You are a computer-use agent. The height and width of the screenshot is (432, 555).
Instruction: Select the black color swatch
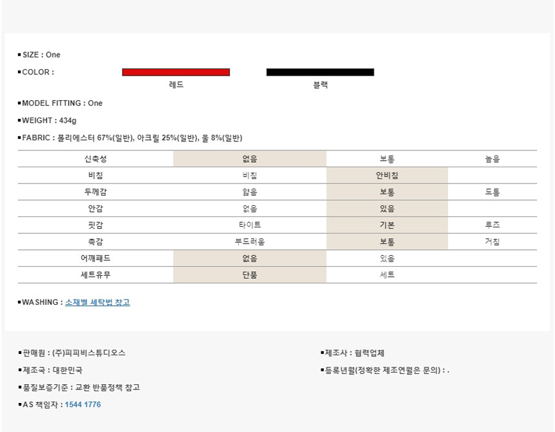[320, 72]
